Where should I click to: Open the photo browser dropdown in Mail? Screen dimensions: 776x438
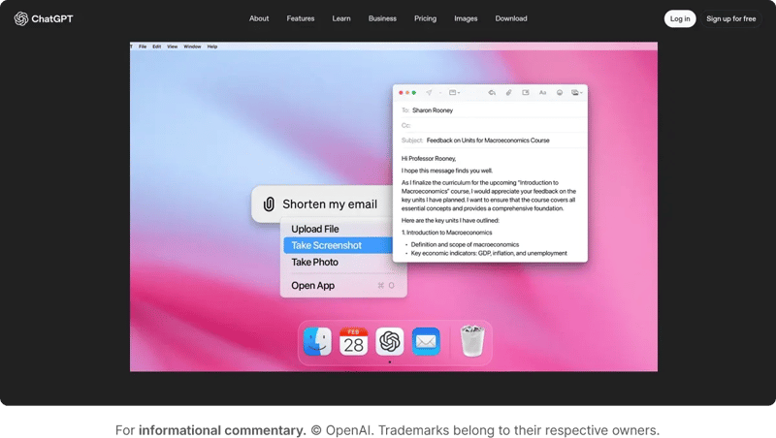coord(576,92)
